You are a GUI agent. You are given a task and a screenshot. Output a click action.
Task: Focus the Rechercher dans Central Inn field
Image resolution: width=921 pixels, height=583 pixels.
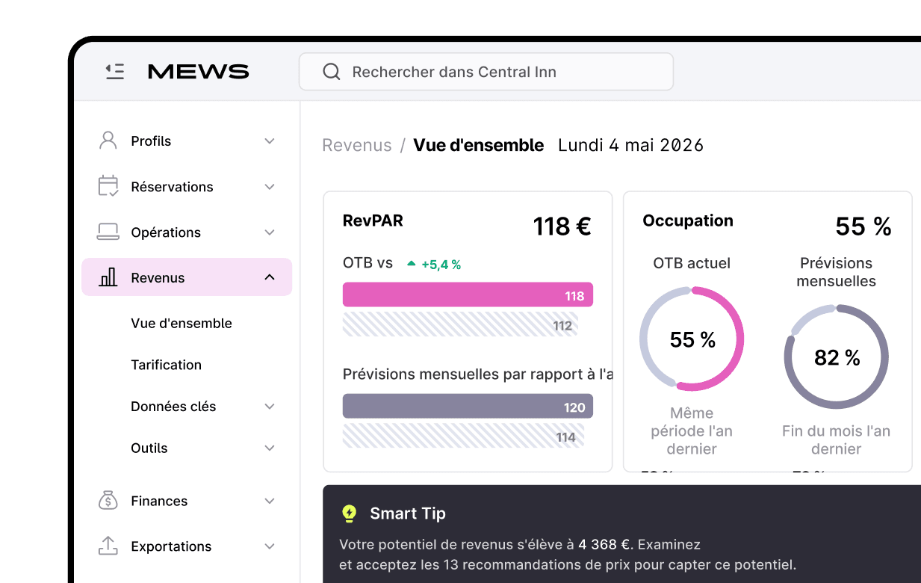pyautogui.click(x=486, y=72)
